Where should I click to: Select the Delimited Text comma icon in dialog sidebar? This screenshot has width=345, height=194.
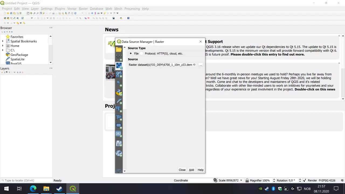(x=119, y=84)
